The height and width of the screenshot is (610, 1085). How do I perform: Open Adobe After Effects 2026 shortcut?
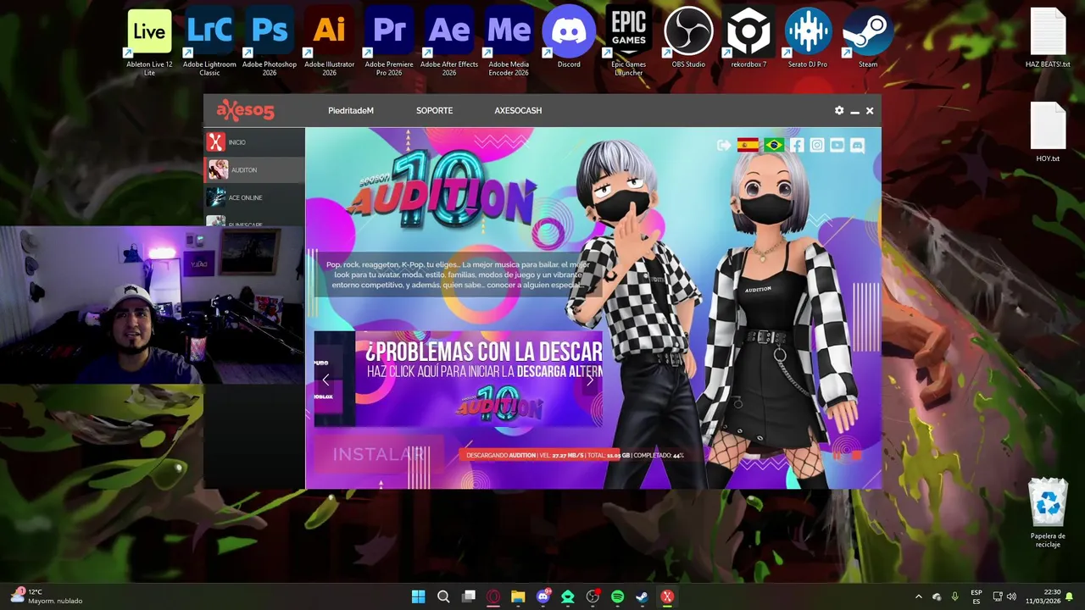pos(449,42)
